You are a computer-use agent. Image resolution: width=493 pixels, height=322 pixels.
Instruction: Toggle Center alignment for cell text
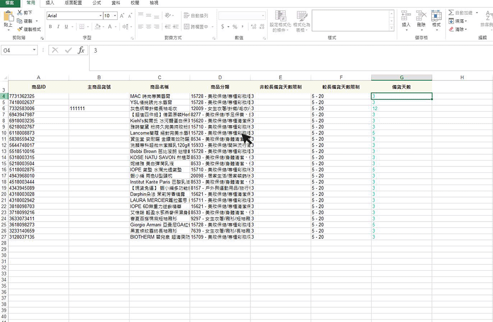tap(148, 27)
